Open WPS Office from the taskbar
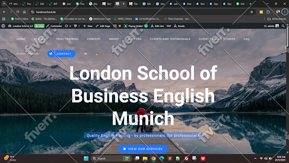289x163 pixels. 203,158
